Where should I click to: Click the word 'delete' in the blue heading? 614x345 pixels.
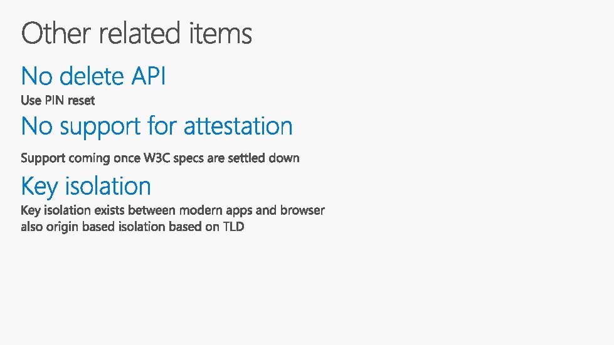click(x=92, y=76)
